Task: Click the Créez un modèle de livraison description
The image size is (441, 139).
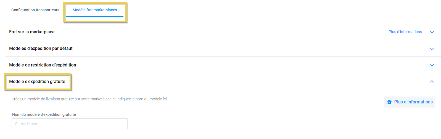Action: (89, 99)
